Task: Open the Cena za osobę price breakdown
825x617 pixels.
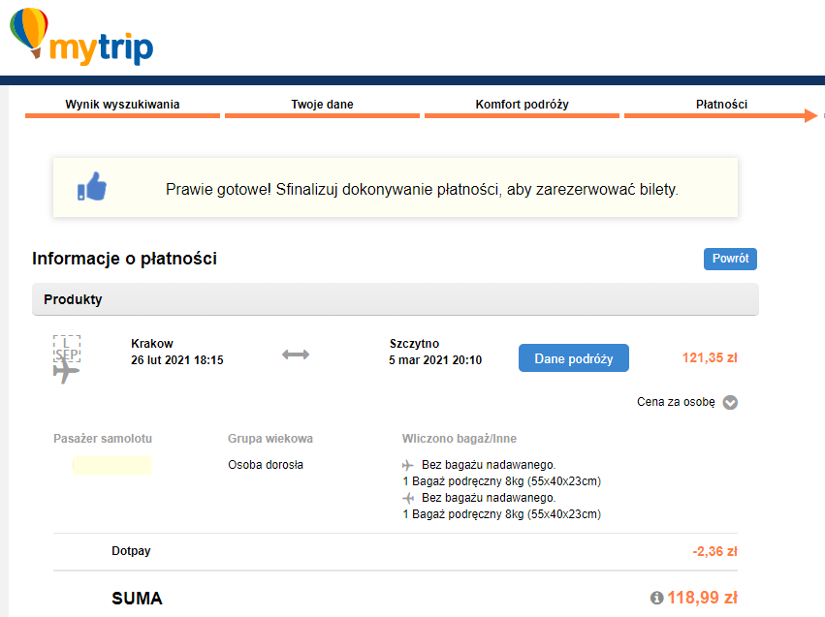Action: [x=676, y=402]
